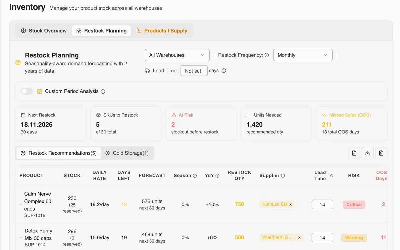Click the restock quantity 750
This screenshot has height=250, width=400.
pos(239,204)
